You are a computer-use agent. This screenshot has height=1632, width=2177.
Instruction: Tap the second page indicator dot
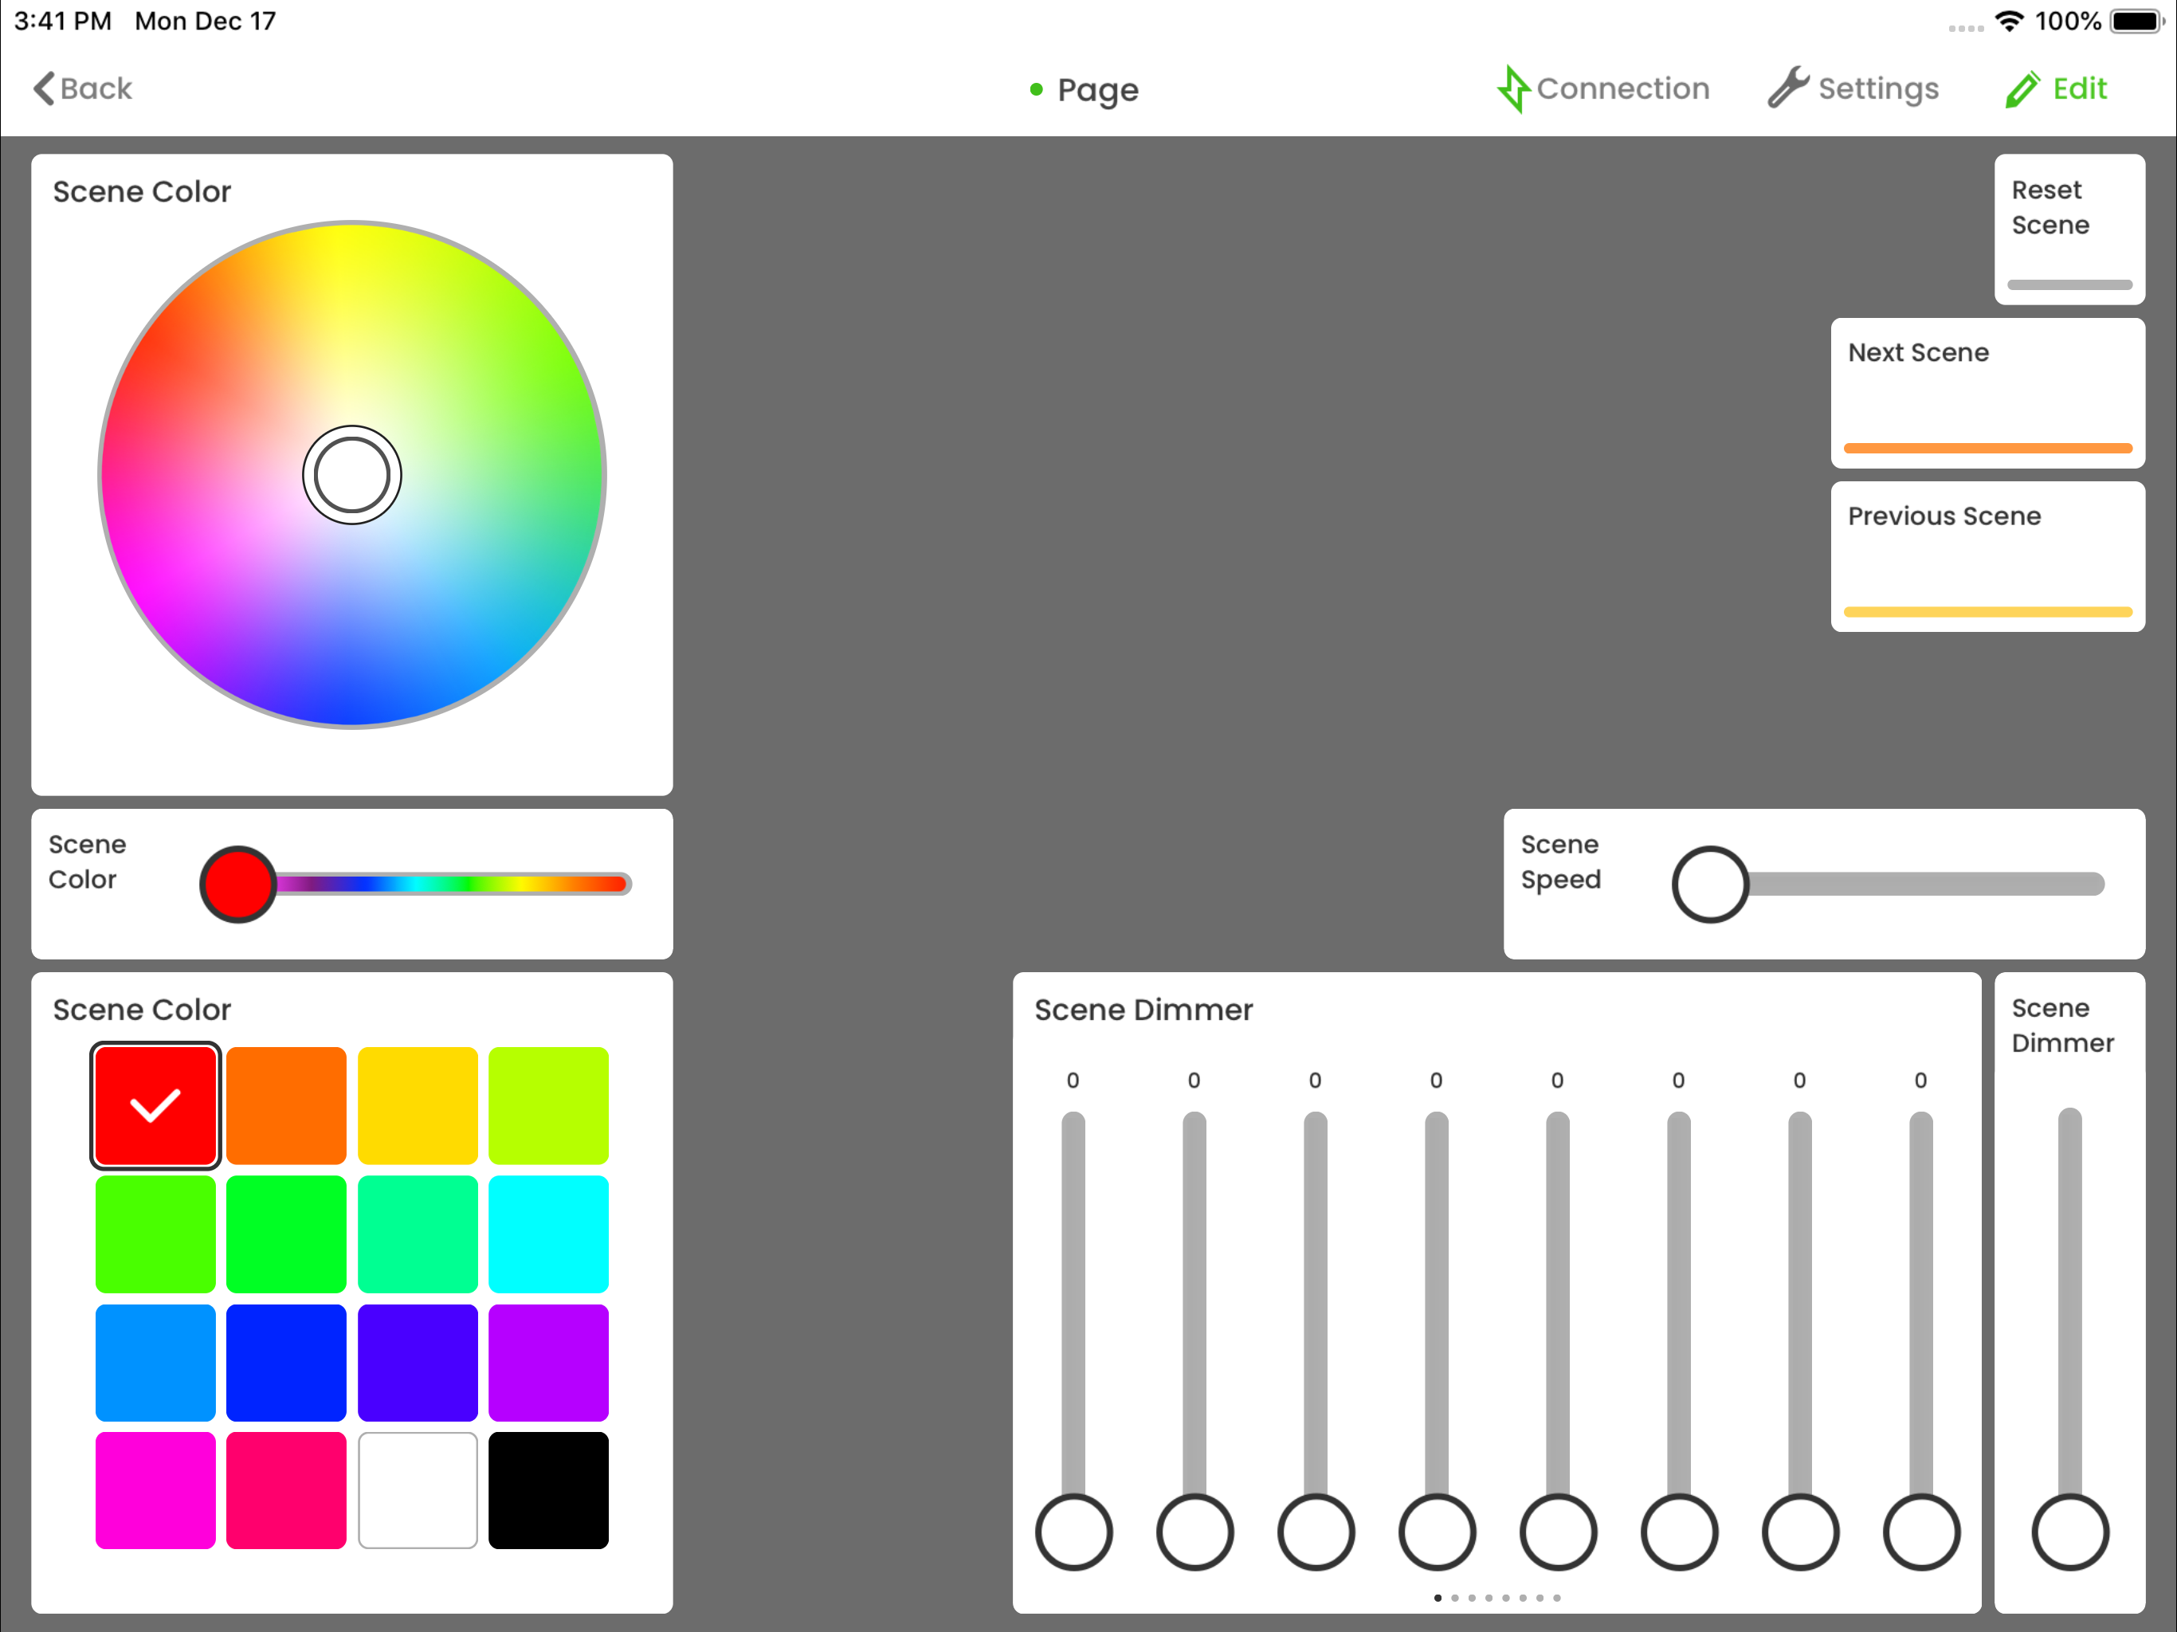1454,1598
